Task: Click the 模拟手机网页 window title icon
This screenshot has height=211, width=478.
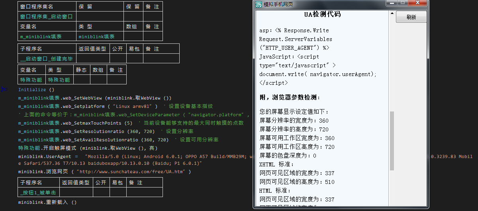Action: pos(259,4)
